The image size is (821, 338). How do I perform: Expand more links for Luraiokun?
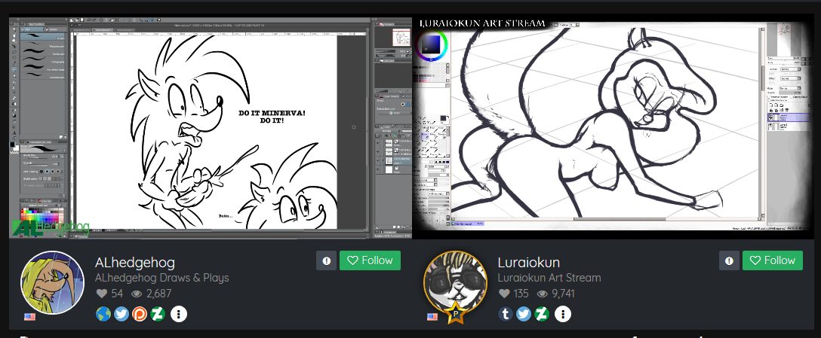562,314
